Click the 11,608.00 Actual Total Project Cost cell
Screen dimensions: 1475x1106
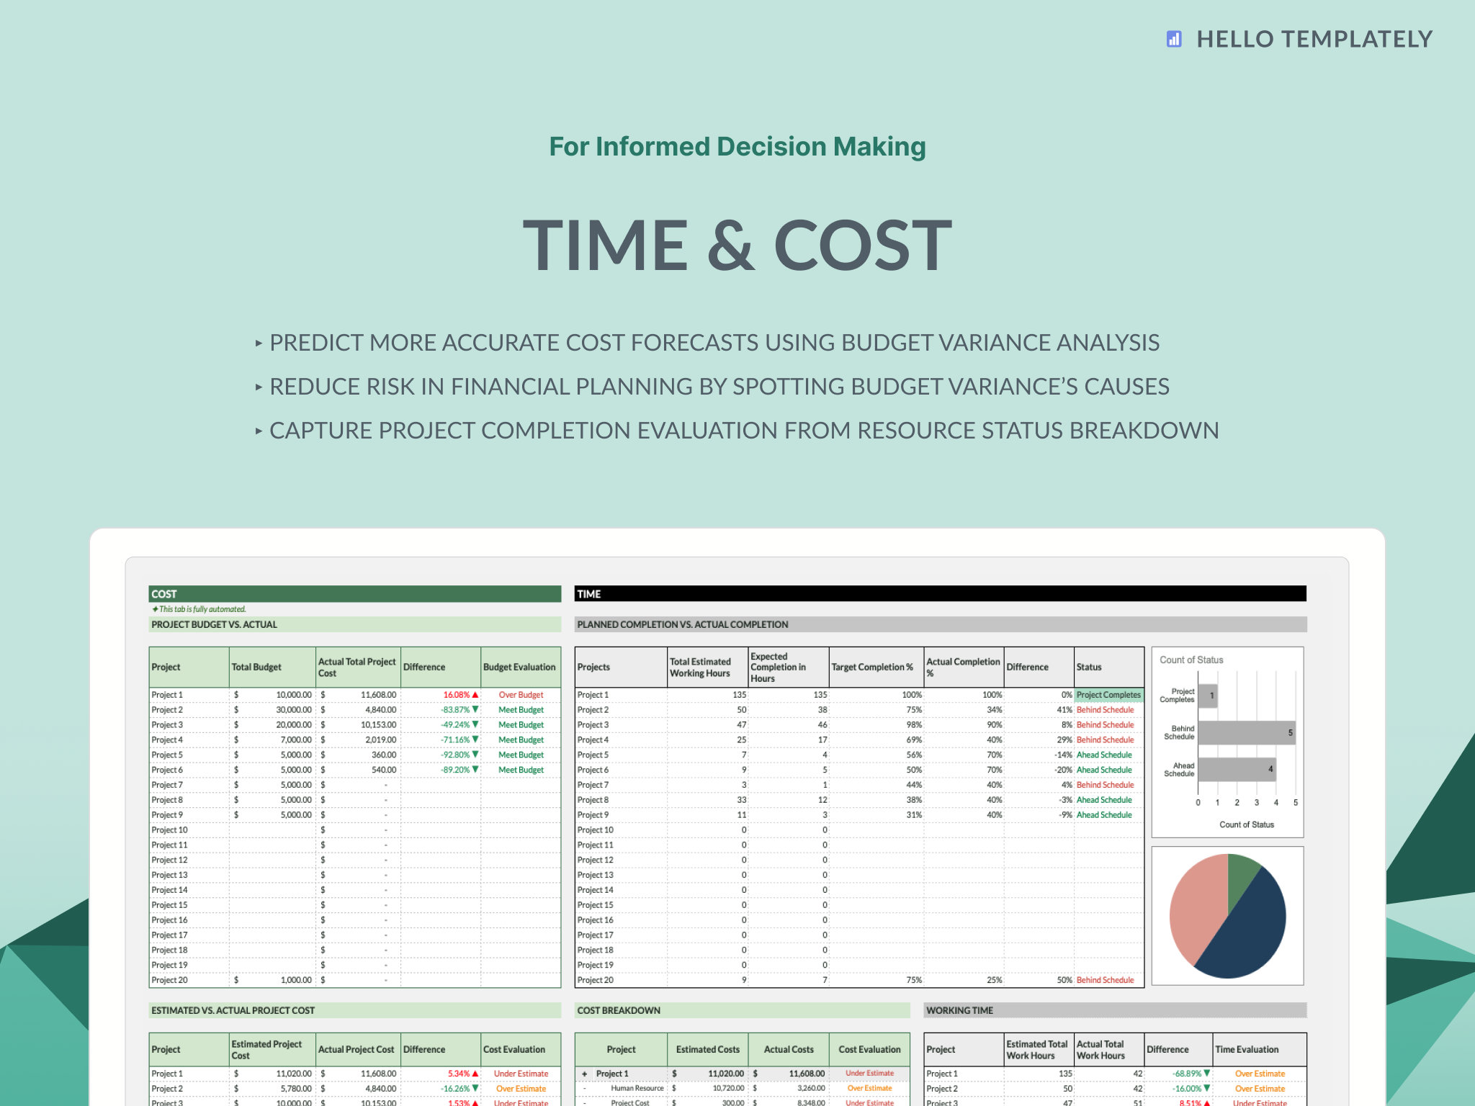click(x=358, y=695)
